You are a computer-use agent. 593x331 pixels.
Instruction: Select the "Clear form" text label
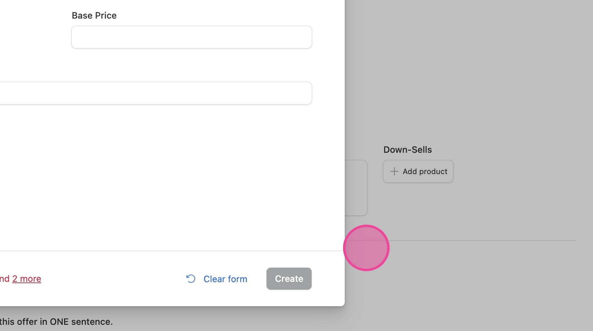[x=225, y=279]
